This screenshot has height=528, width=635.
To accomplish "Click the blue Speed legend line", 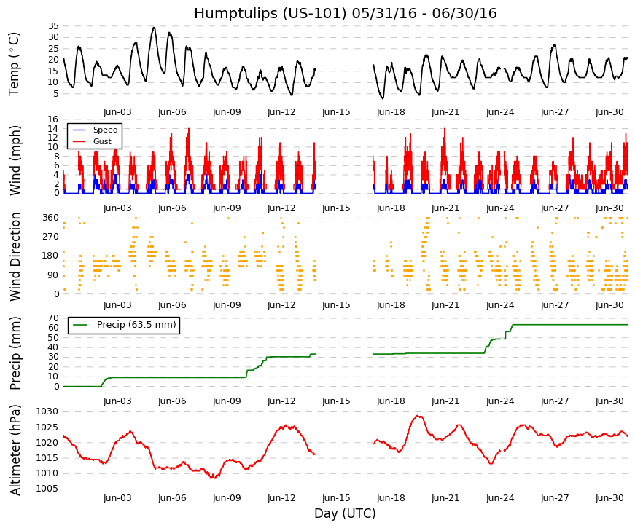I will click(x=79, y=130).
